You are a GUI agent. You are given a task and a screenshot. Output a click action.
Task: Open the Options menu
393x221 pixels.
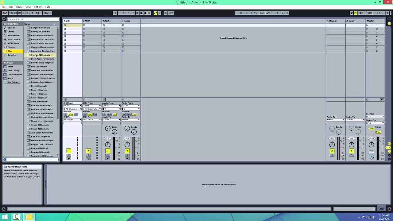[x=38, y=7]
